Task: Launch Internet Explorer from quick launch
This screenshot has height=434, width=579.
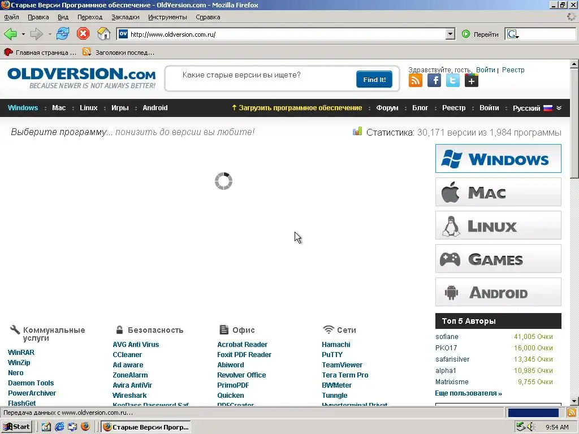Action: click(x=59, y=427)
